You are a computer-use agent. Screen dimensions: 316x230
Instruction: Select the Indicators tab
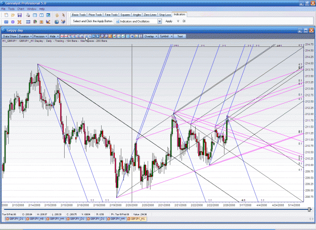tap(179, 15)
